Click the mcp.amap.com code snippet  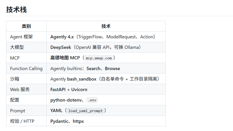click(x=99, y=58)
